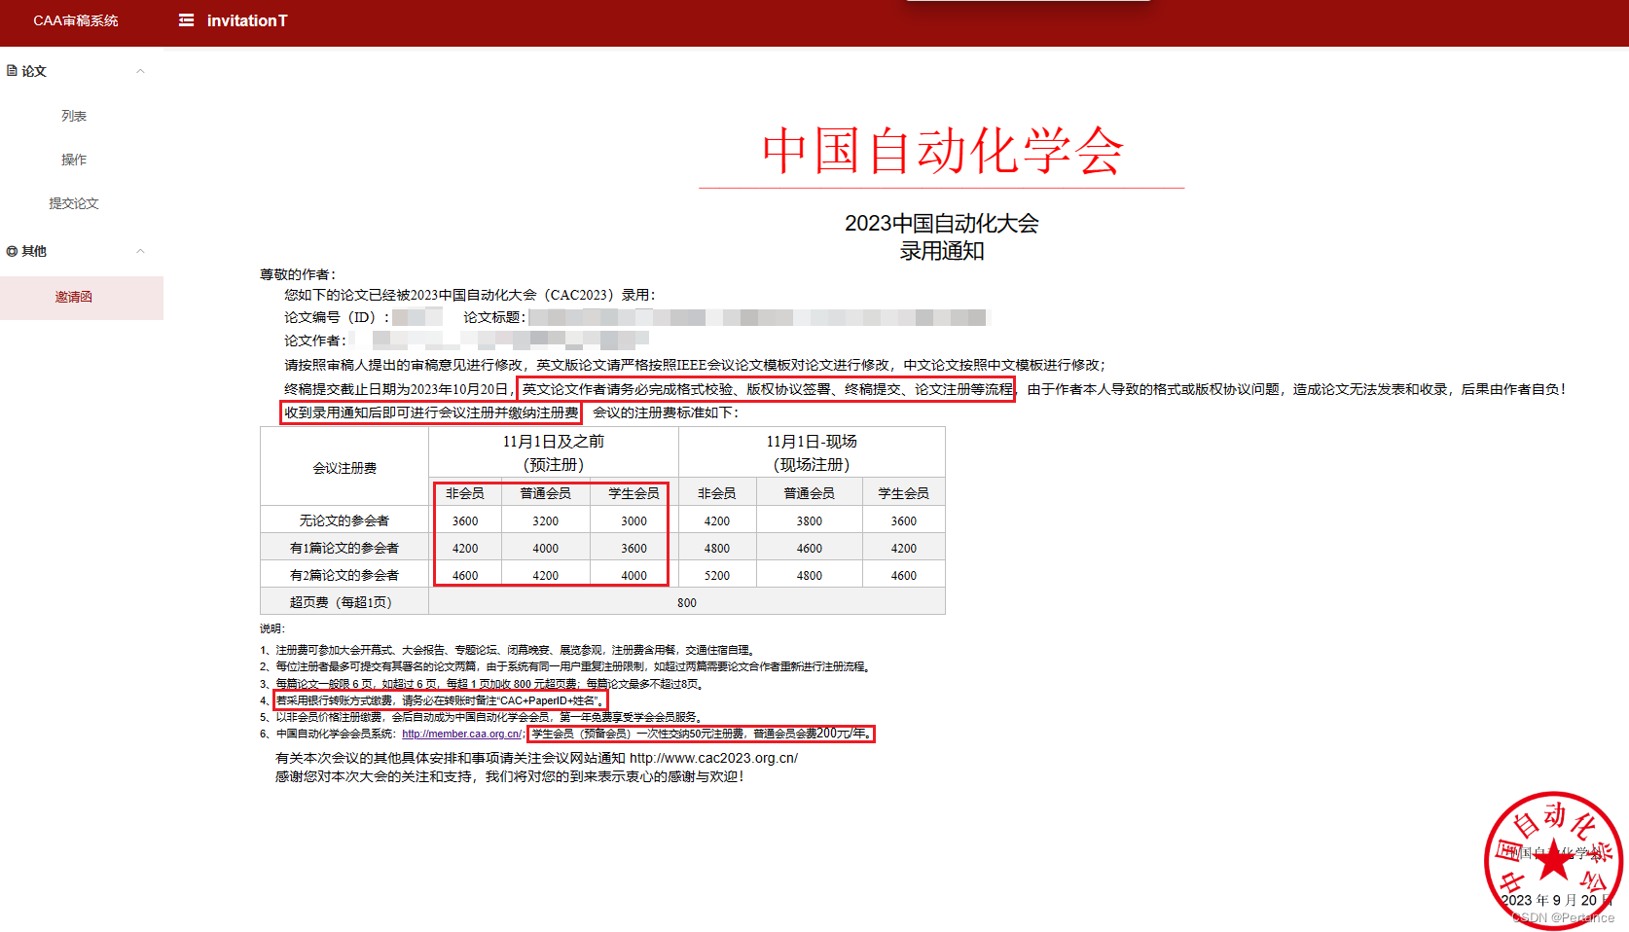Open the 提交论文 menu item
This screenshot has width=1629, height=932.
[74, 203]
